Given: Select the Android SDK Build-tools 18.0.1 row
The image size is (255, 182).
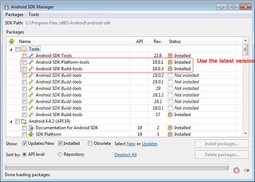Looking at the screenshot, I should coord(124,108).
